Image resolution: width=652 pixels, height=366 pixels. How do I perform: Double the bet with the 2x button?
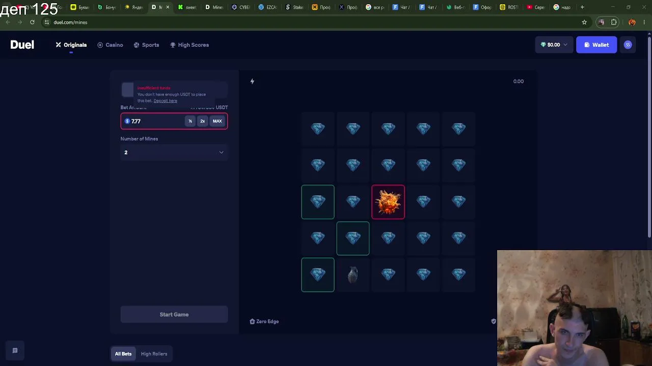pyautogui.click(x=202, y=121)
